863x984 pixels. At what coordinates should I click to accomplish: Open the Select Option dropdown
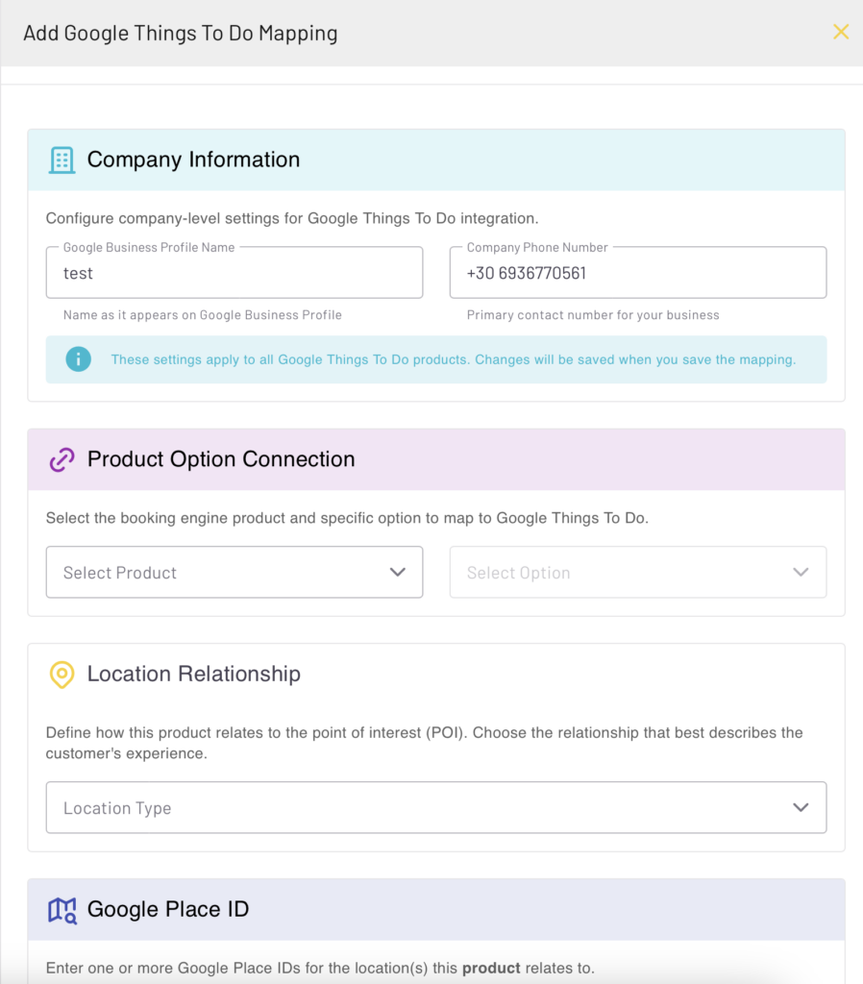click(637, 573)
